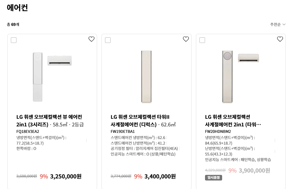Add LG 휘센 뷰 에어컨 2in1 to wishlist

(91, 39)
